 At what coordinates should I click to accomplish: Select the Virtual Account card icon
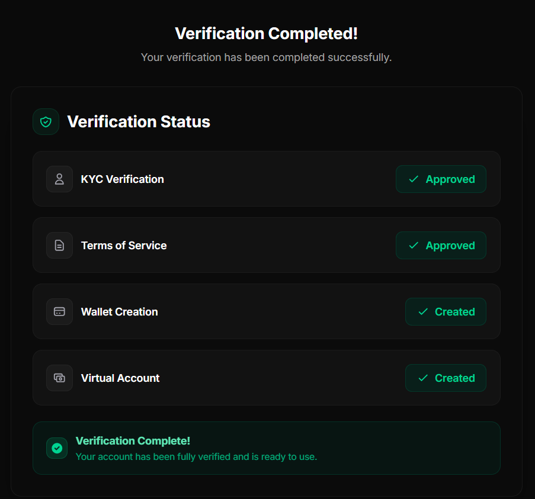pyautogui.click(x=59, y=378)
